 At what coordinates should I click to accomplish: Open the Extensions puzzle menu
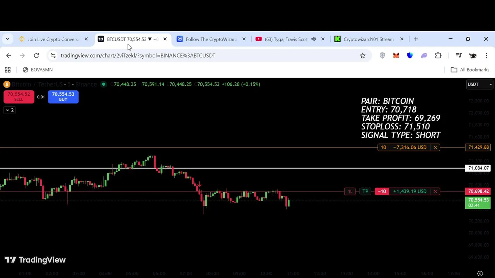[438, 56]
